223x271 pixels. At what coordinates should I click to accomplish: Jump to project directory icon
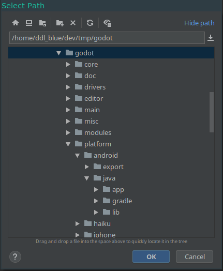[42, 23]
